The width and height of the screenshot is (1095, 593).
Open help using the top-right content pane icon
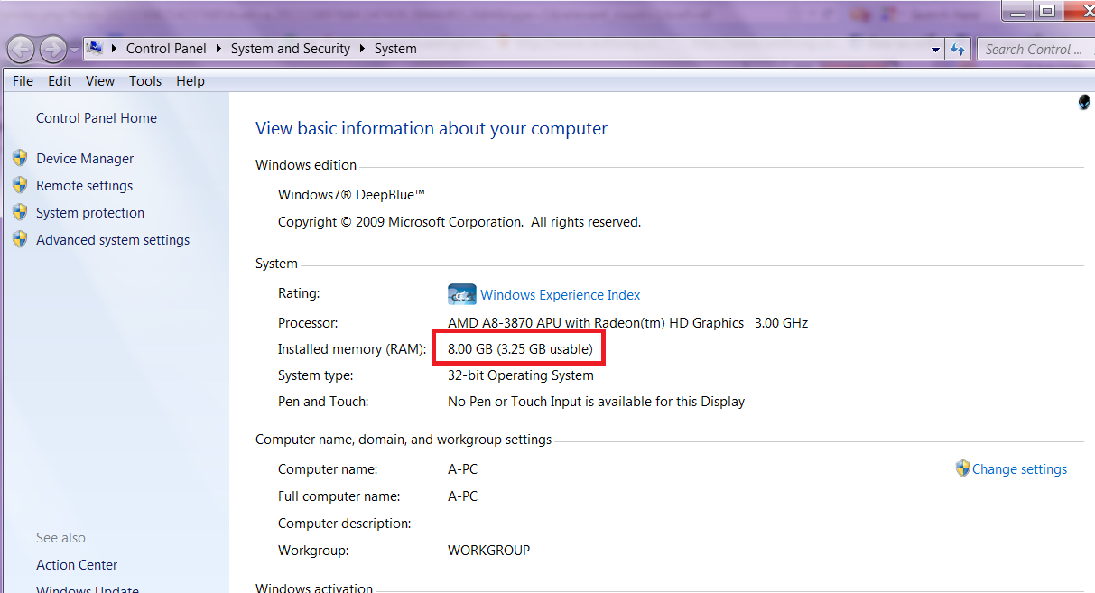click(x=1084, y=102)
